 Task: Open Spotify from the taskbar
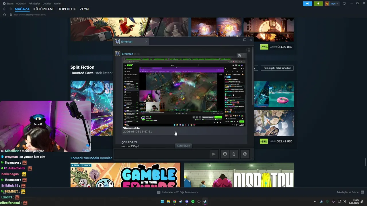193,201
